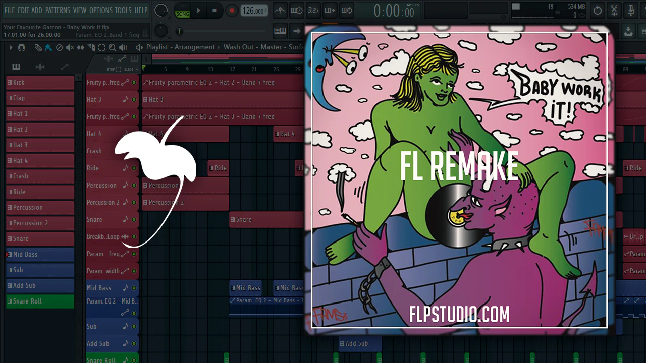Stop playback with the stop button
This screenshot has width=646, height=363.
point(214,10)
